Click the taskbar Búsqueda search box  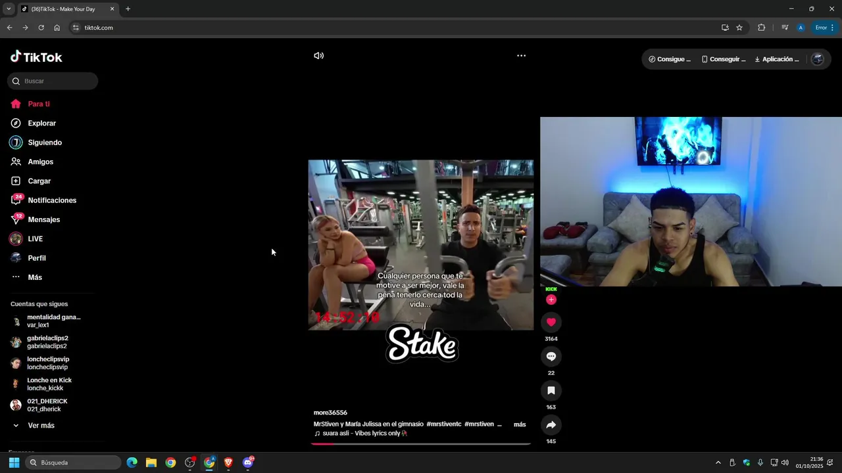click(x=73, y=462)
